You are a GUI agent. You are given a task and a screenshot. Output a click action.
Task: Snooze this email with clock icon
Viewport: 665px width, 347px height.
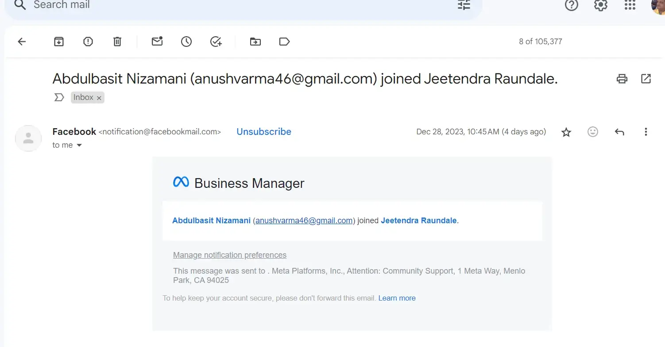[186, 42]
